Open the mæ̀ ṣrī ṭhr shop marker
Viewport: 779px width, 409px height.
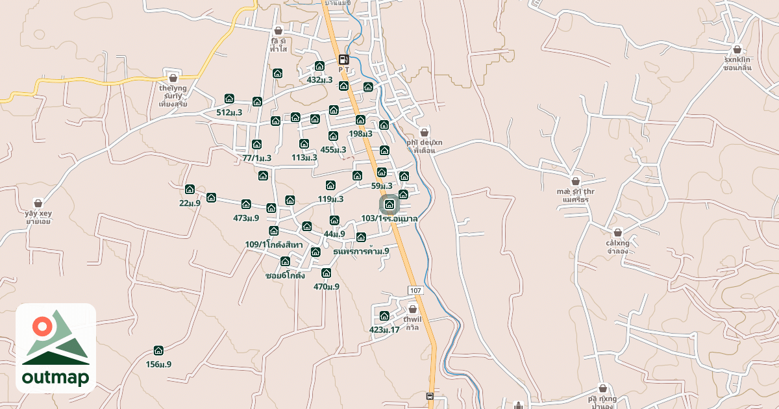point(575,182)
